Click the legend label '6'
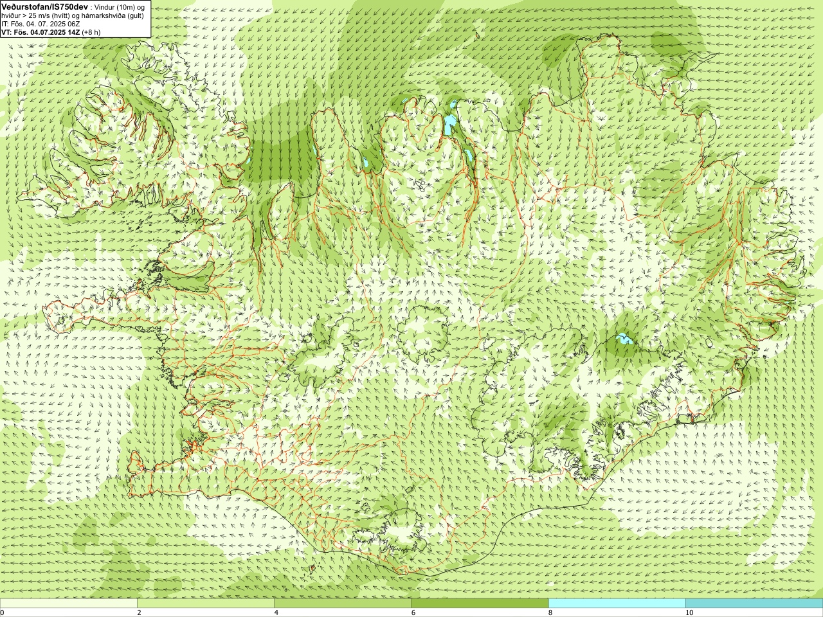The width and height of the screenshot is (823, 617). click(413, 613)
